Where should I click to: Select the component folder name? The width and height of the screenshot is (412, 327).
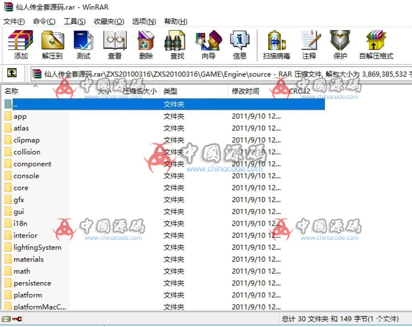[32, 164]
